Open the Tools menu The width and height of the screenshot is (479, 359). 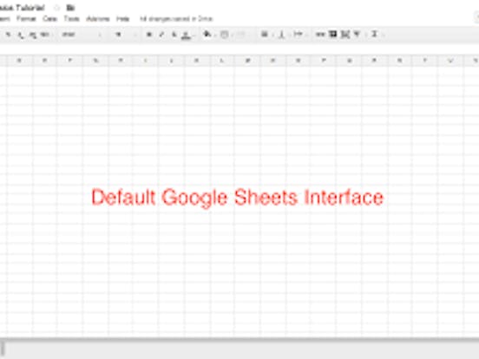[x=71, y=19]
